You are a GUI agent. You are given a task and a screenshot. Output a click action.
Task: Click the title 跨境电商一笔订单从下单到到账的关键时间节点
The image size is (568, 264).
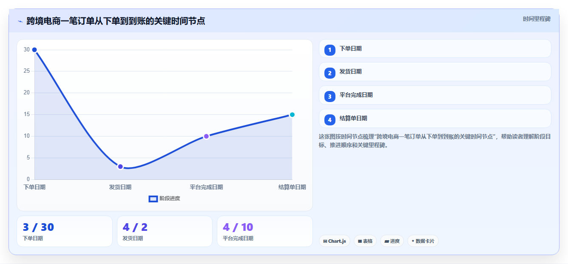point(116,21)
